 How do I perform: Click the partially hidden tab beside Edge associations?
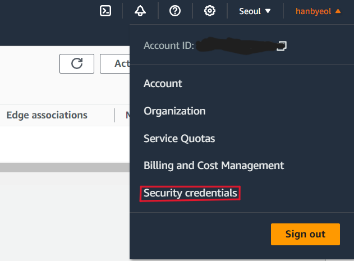click(128, 115)
